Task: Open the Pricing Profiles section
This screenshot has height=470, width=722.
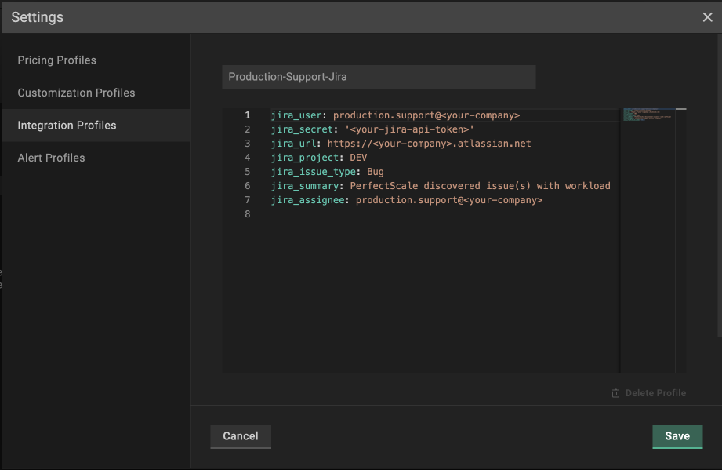Action: [x=57, y=60]
